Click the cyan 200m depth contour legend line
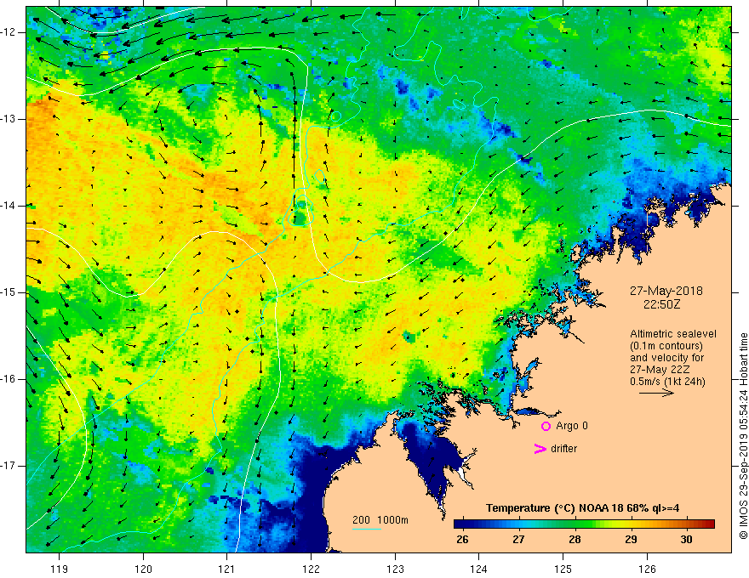This screenshot has height=578, width=749. click(x=366, y=529)
